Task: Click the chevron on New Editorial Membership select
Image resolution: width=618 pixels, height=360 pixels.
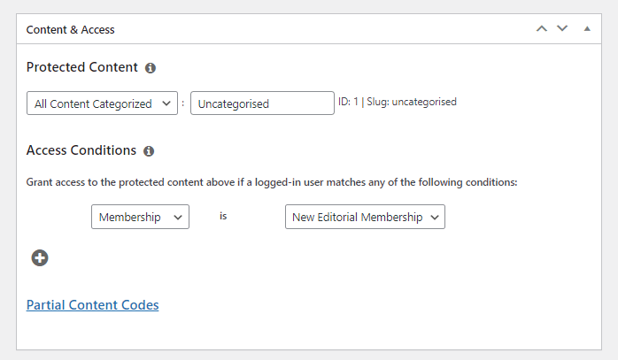Action: point(433,217)
